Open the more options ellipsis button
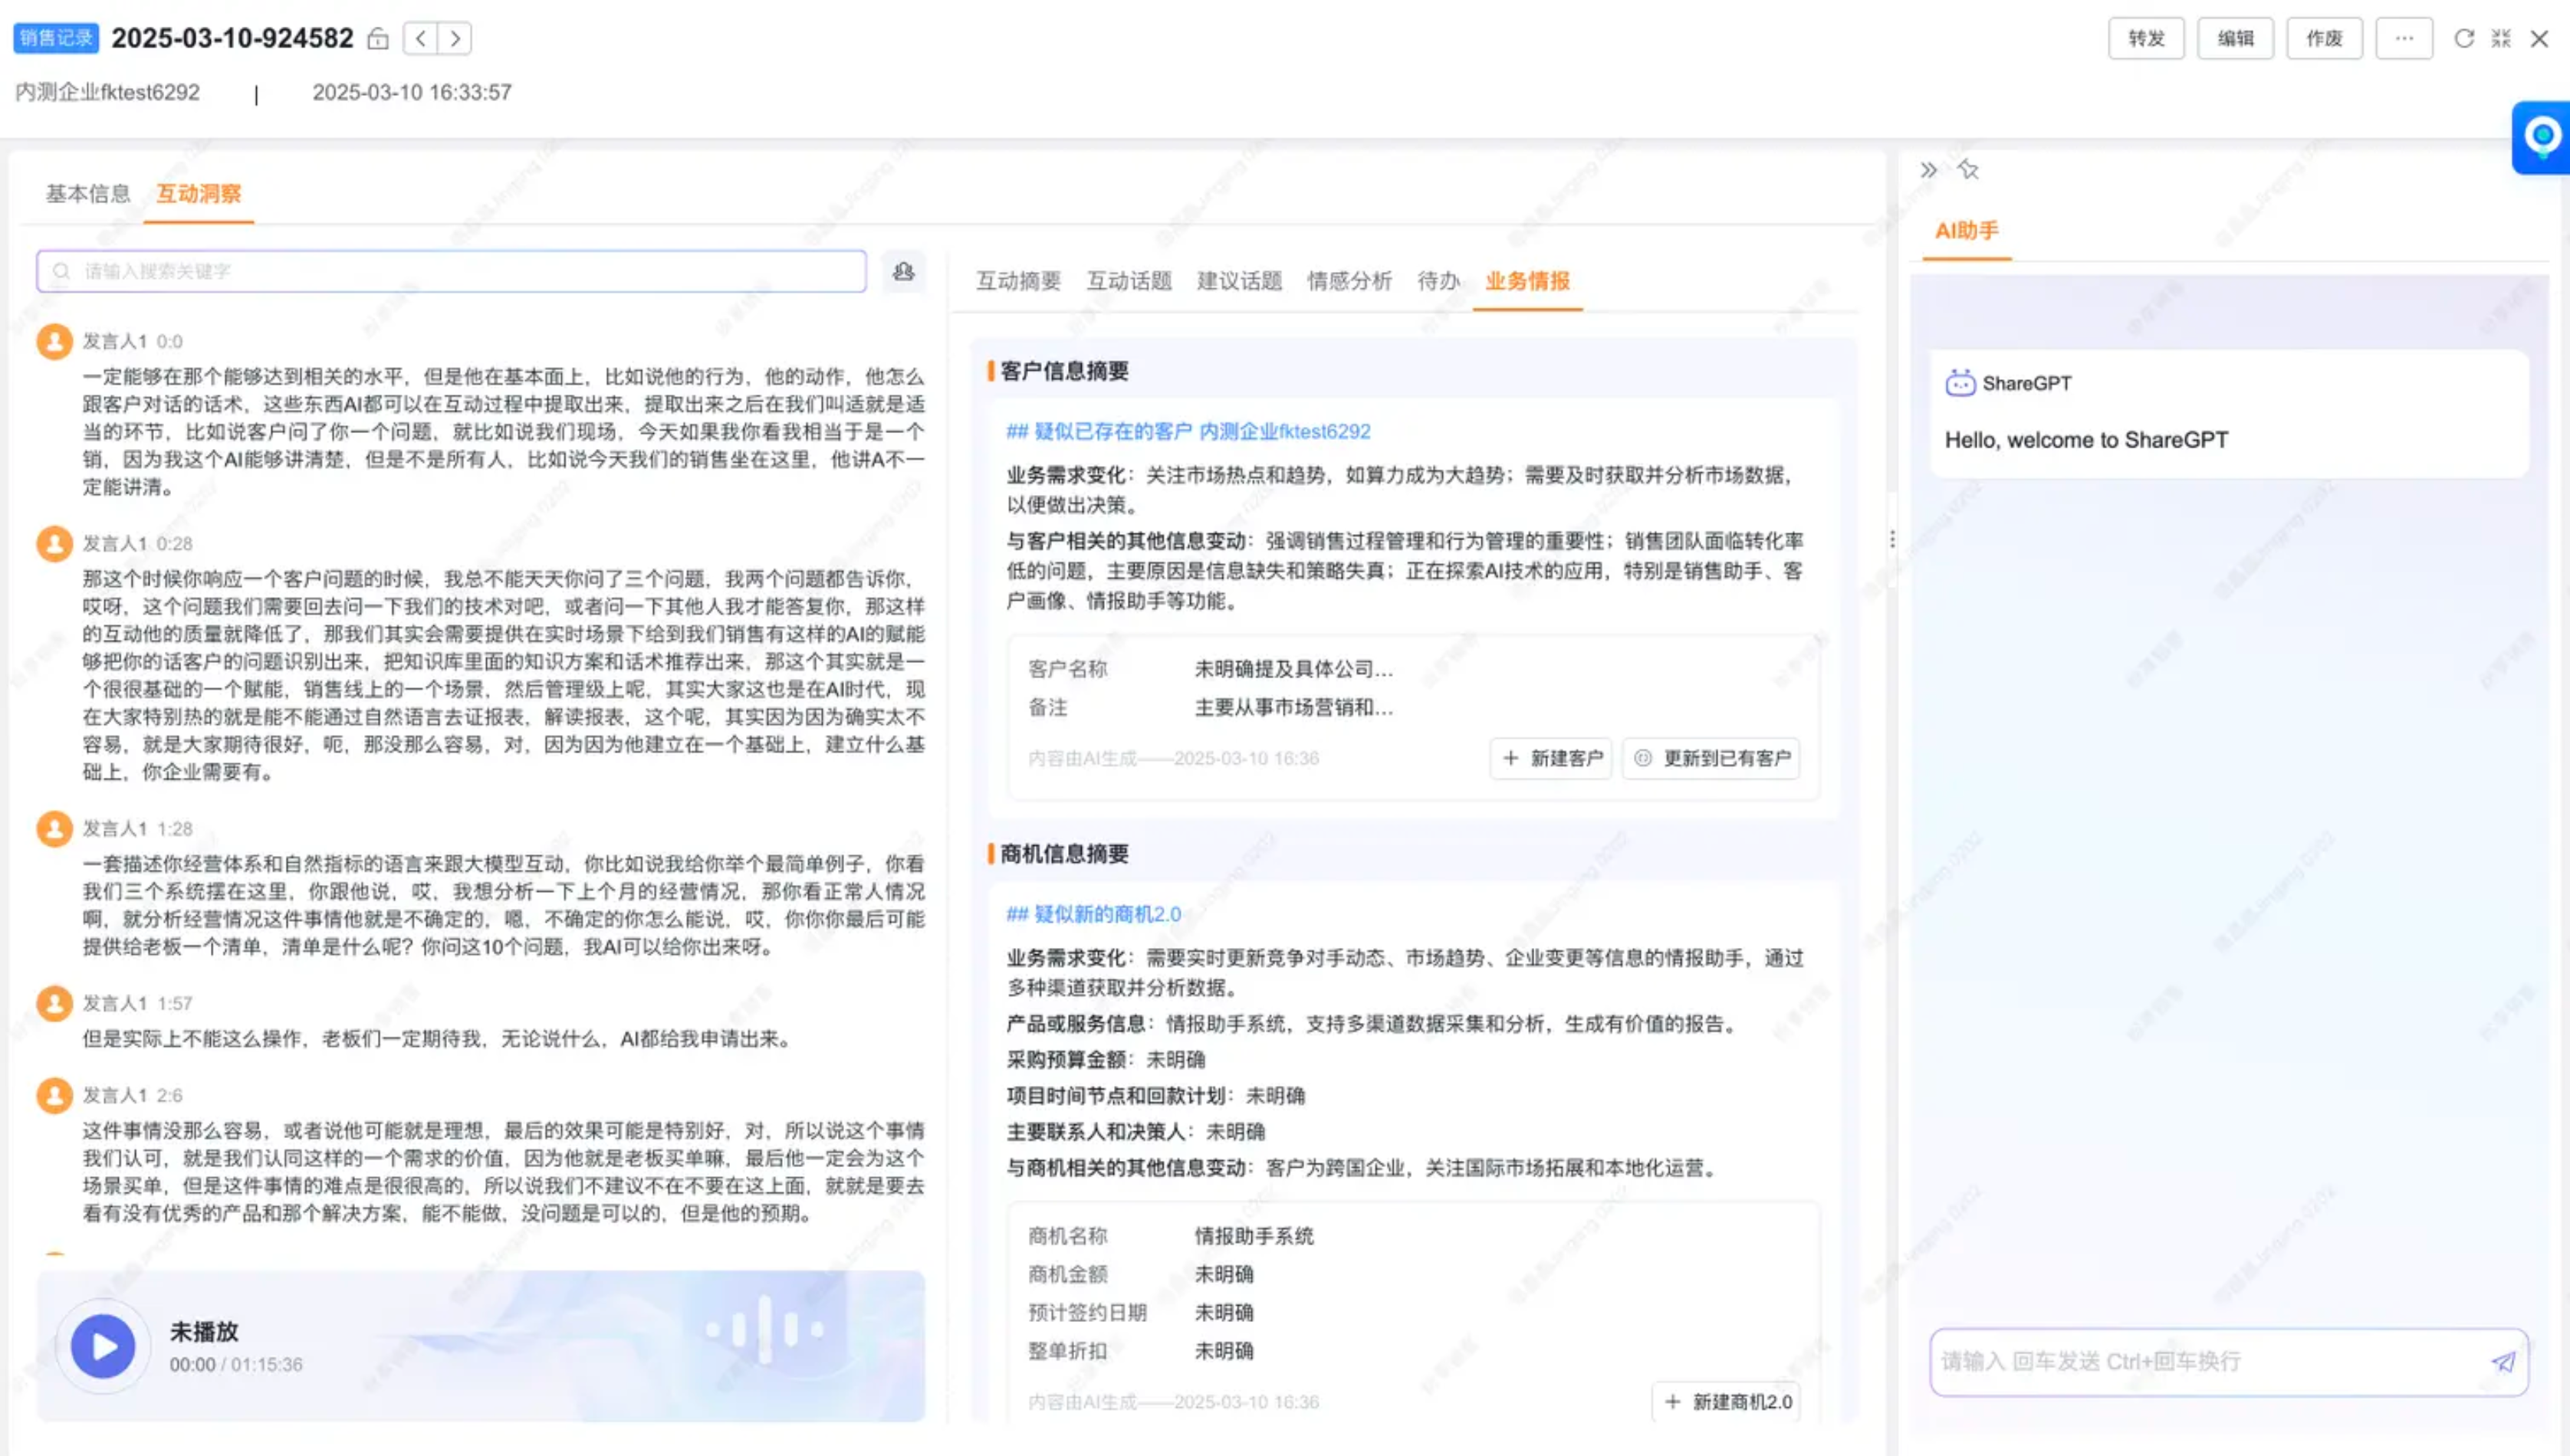2570x1456 pixels. pyautogui.click(x=2404, y=39)
